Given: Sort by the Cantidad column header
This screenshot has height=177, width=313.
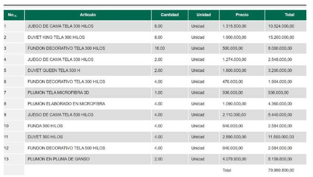Looking at the screenshot, I should 170,15.
